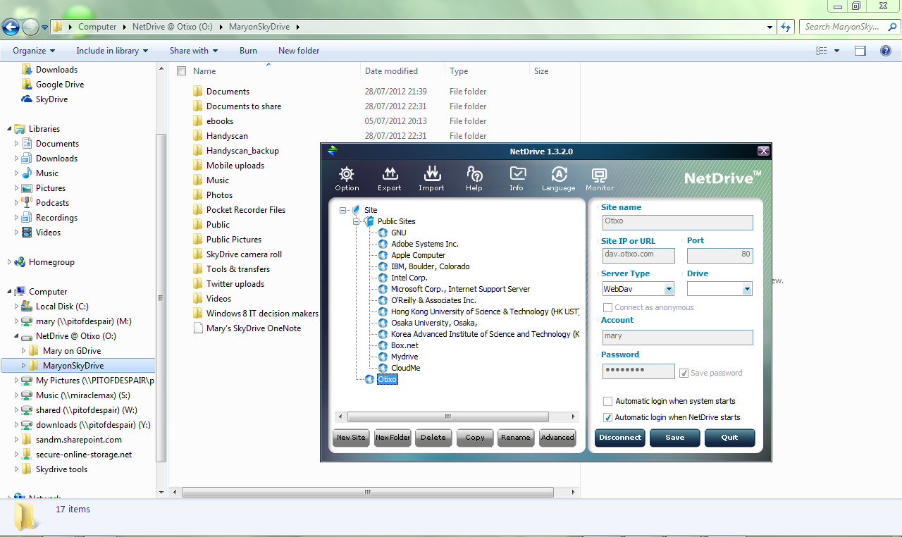Click the Save button in NetDrive
This screenshot has height=537, width=902.
point(675,438)
